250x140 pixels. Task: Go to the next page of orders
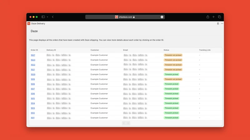(x=128, y=123)
